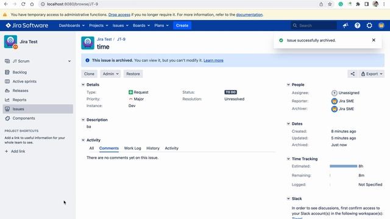This screenshot has height=219, width=390.
Task: Click the Unassigned assignee avatar
Action: pyautogui.click(x=335, y=93)
